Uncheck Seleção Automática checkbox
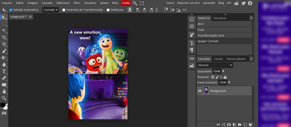 11,10
